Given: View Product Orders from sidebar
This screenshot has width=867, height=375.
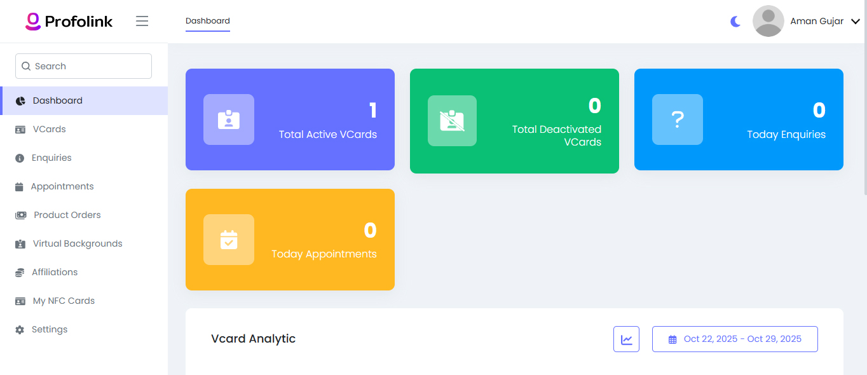Looking at the screenshot, I should pyautogui.click(x=67, y=215).
